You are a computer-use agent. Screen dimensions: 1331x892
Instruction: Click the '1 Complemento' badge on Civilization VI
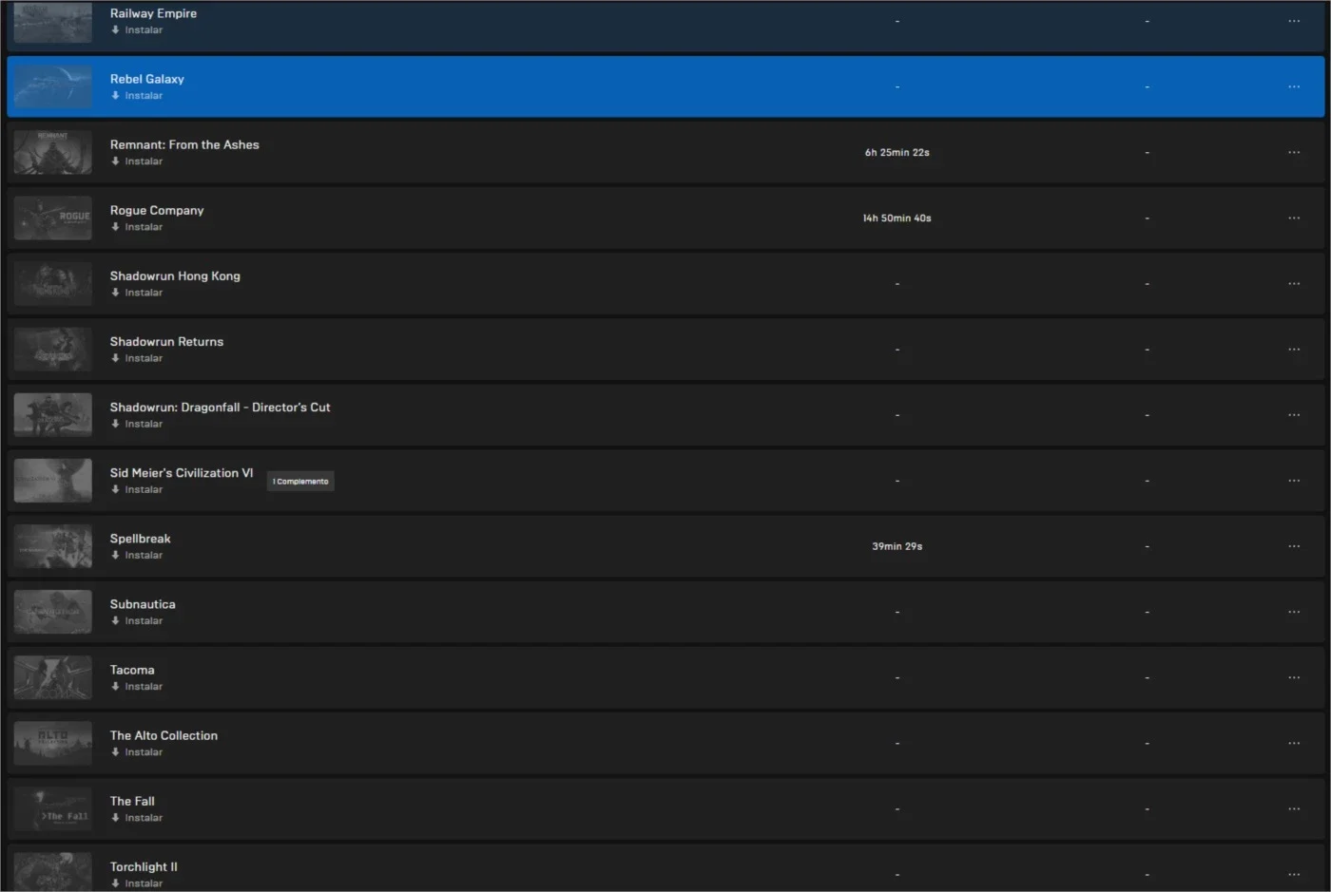click(x=300, y=482)
